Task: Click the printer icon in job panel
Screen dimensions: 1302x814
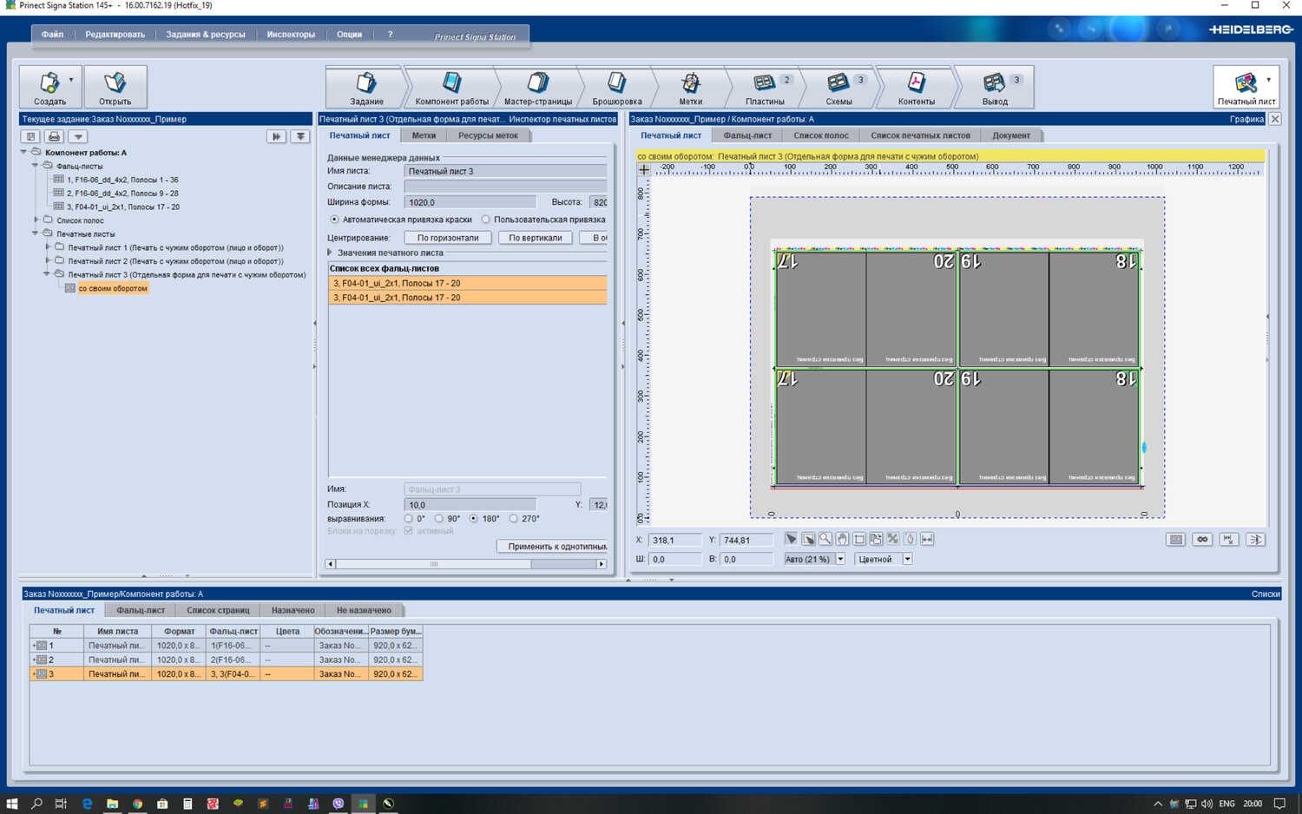Action: tap(55, 136)
